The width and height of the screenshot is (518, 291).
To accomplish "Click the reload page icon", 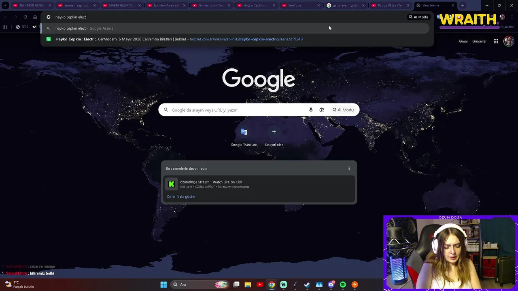I will (x=25, y=17).
